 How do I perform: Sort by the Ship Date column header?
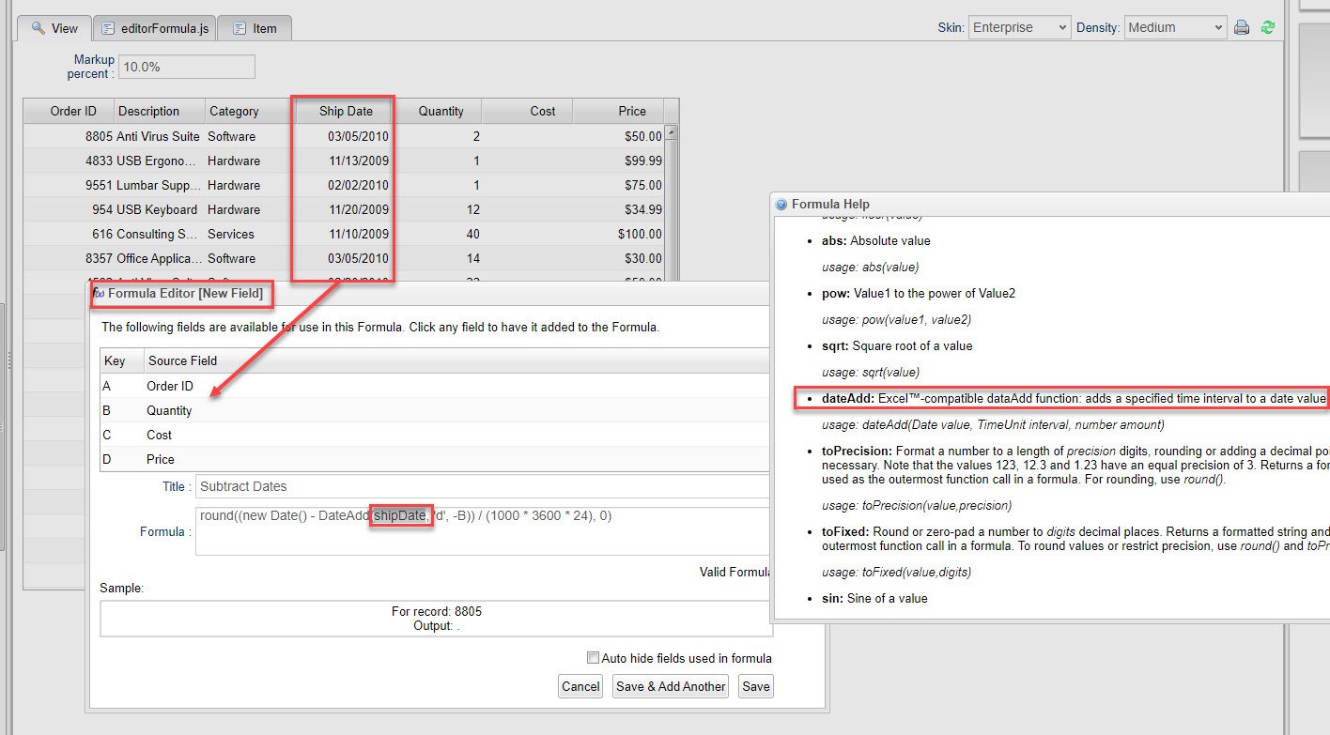coord(343,111)
